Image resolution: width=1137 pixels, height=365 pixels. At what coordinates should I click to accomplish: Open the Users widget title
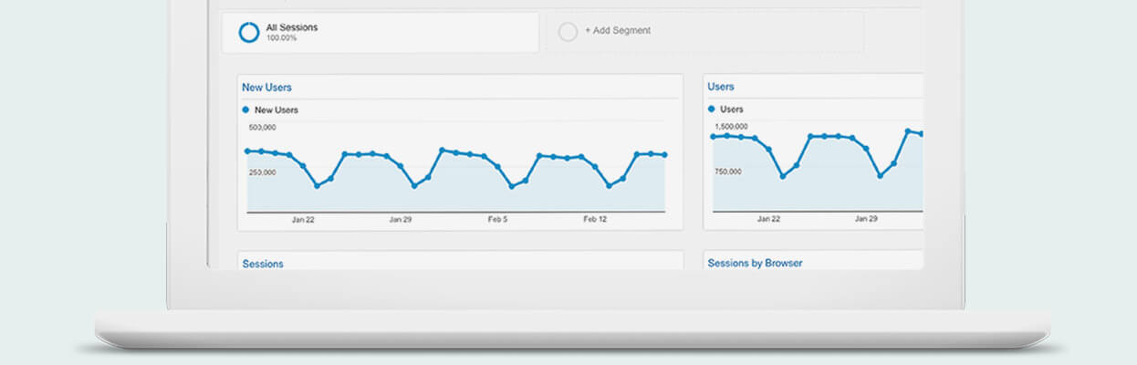pos(721,87)
